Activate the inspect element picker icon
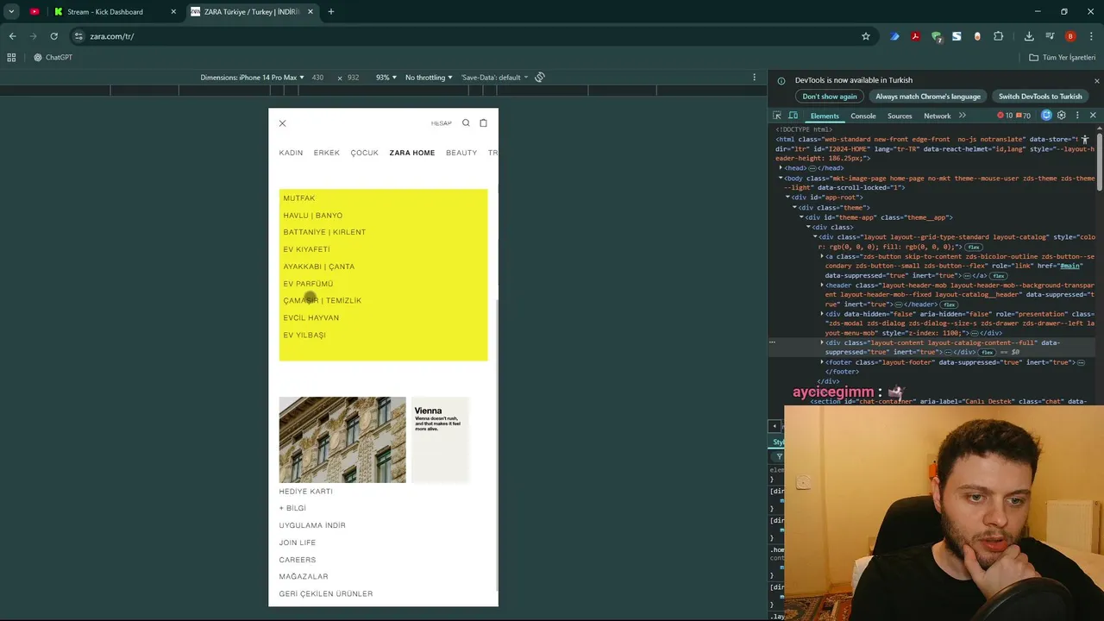The width and height of the screenshot is (1104, 621). coord(777,116)
